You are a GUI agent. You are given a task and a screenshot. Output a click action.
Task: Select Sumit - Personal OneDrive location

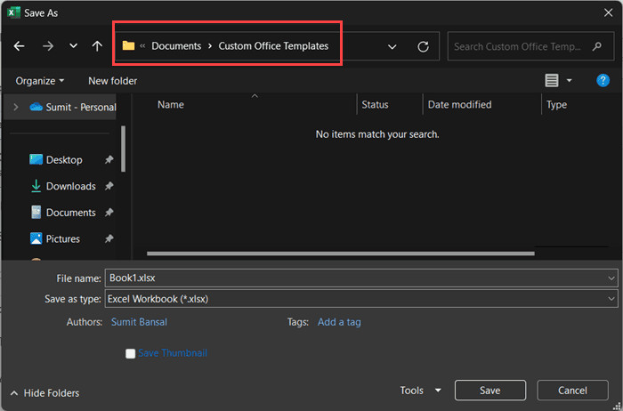(x=73, y=108)
